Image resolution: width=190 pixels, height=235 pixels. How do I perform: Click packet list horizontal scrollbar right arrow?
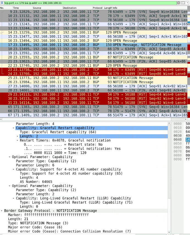186,119
